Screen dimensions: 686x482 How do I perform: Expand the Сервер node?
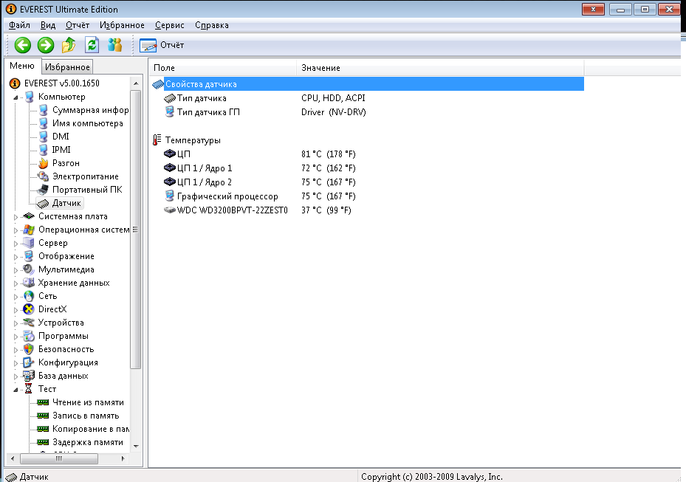(16, 243)
